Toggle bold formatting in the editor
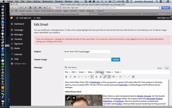The width and height of the screenshot is (172, 108). [x=66, y=77]
